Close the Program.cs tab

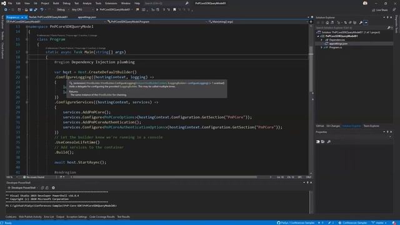click(x=26, y=17)
